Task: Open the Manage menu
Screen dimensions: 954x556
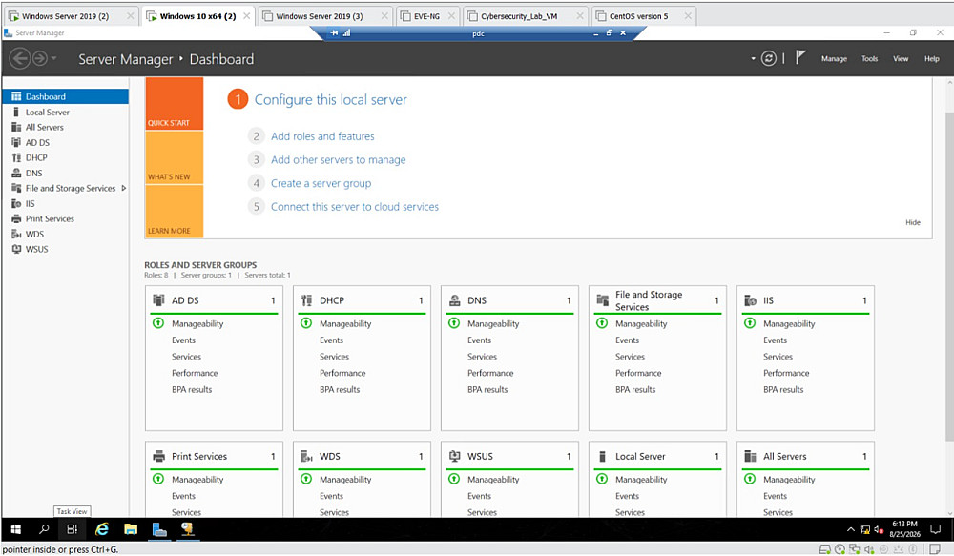Action: tap(834, 59)
